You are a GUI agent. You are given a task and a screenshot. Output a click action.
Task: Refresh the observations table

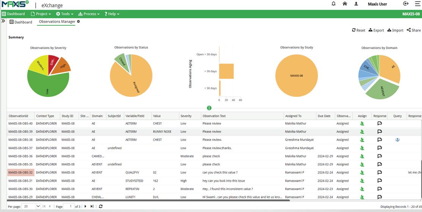100,206
